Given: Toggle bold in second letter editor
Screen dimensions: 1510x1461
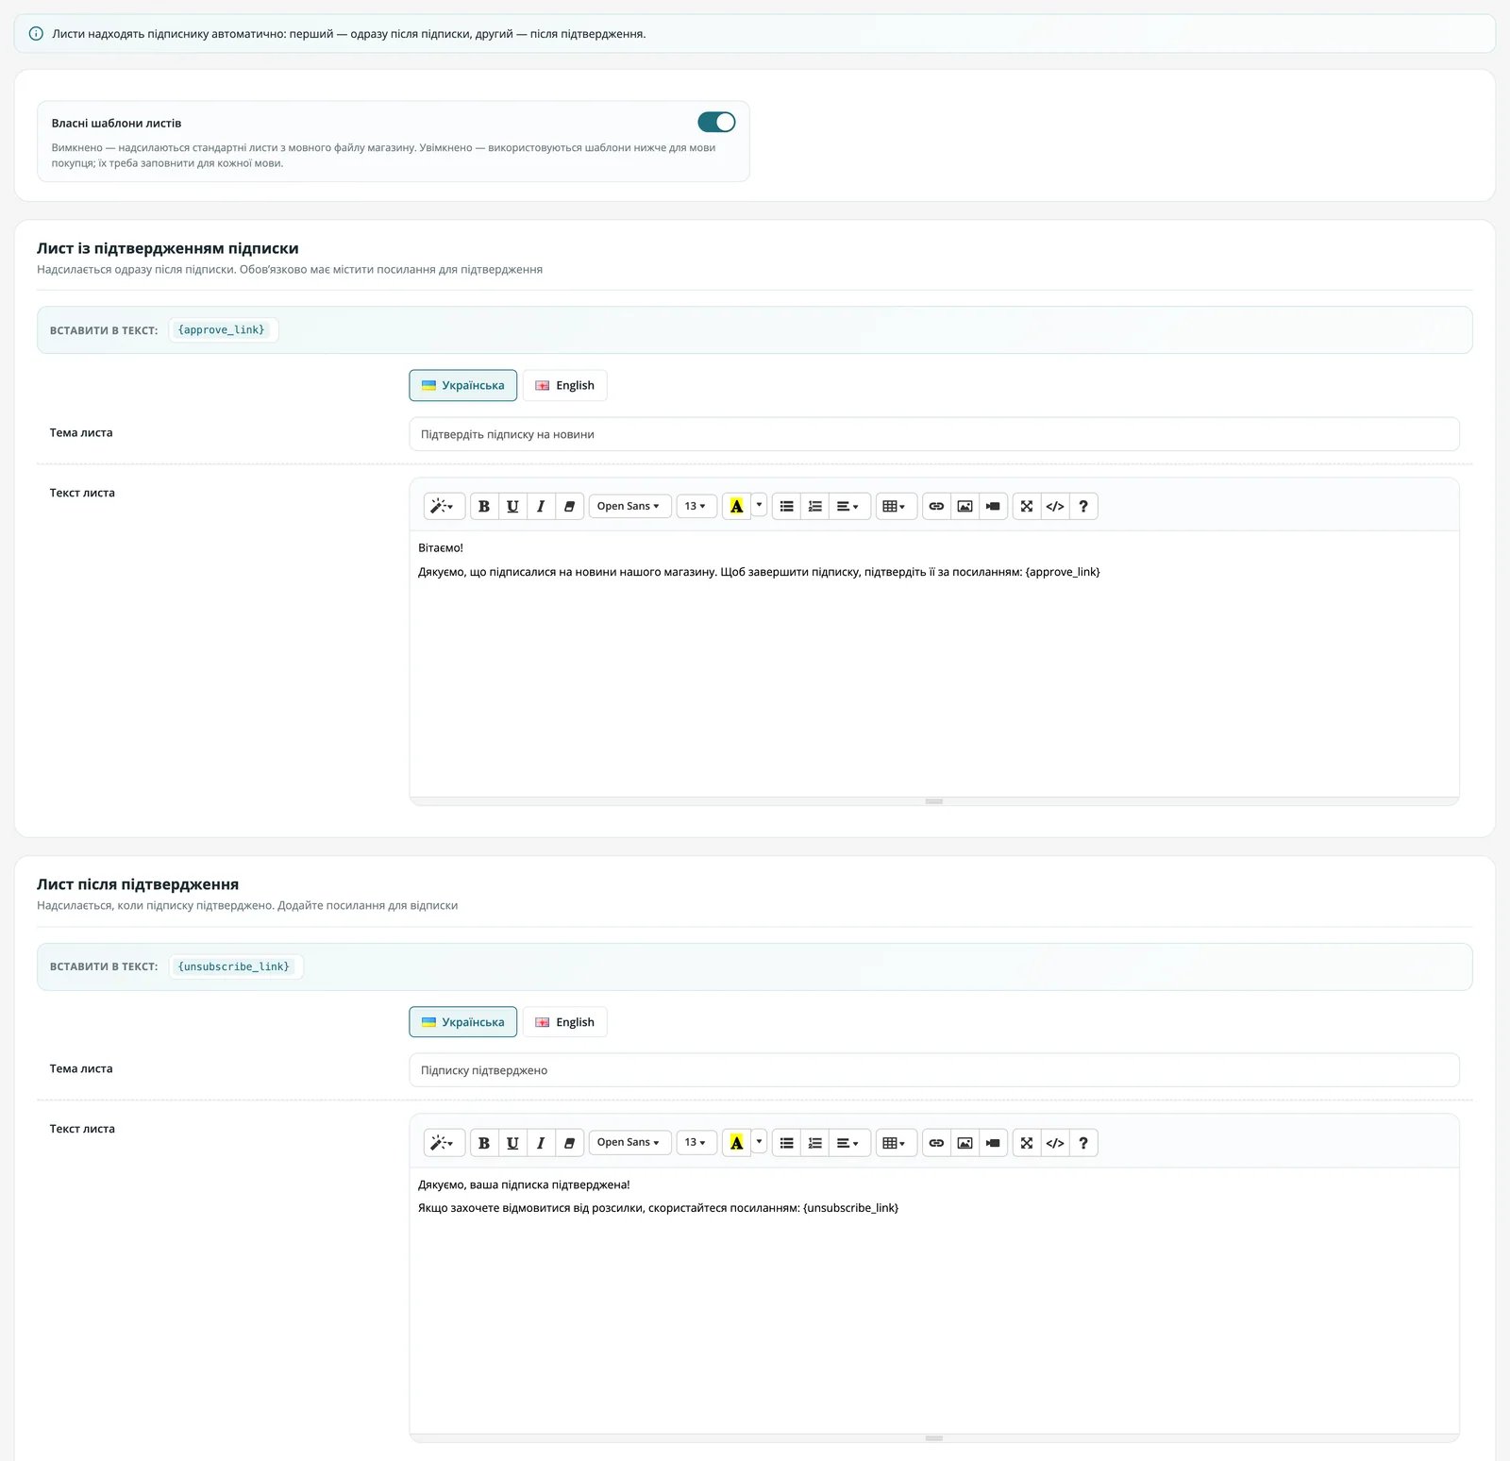Looking at the screenshot, I should click(x=484, y=1143).
